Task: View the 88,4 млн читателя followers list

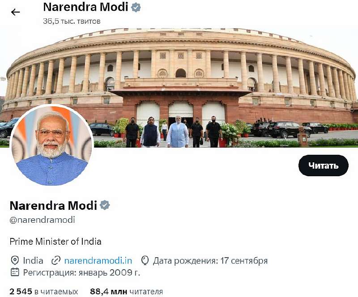Action: pos(127,292)
